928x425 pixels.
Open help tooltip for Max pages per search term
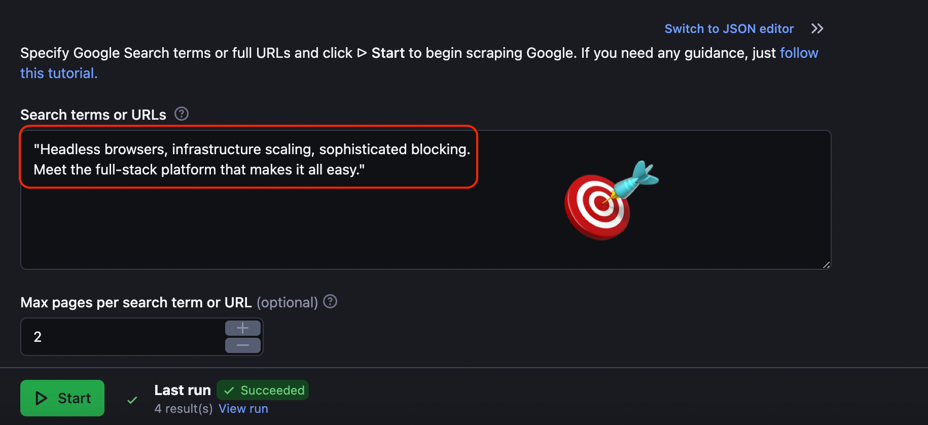330,302
